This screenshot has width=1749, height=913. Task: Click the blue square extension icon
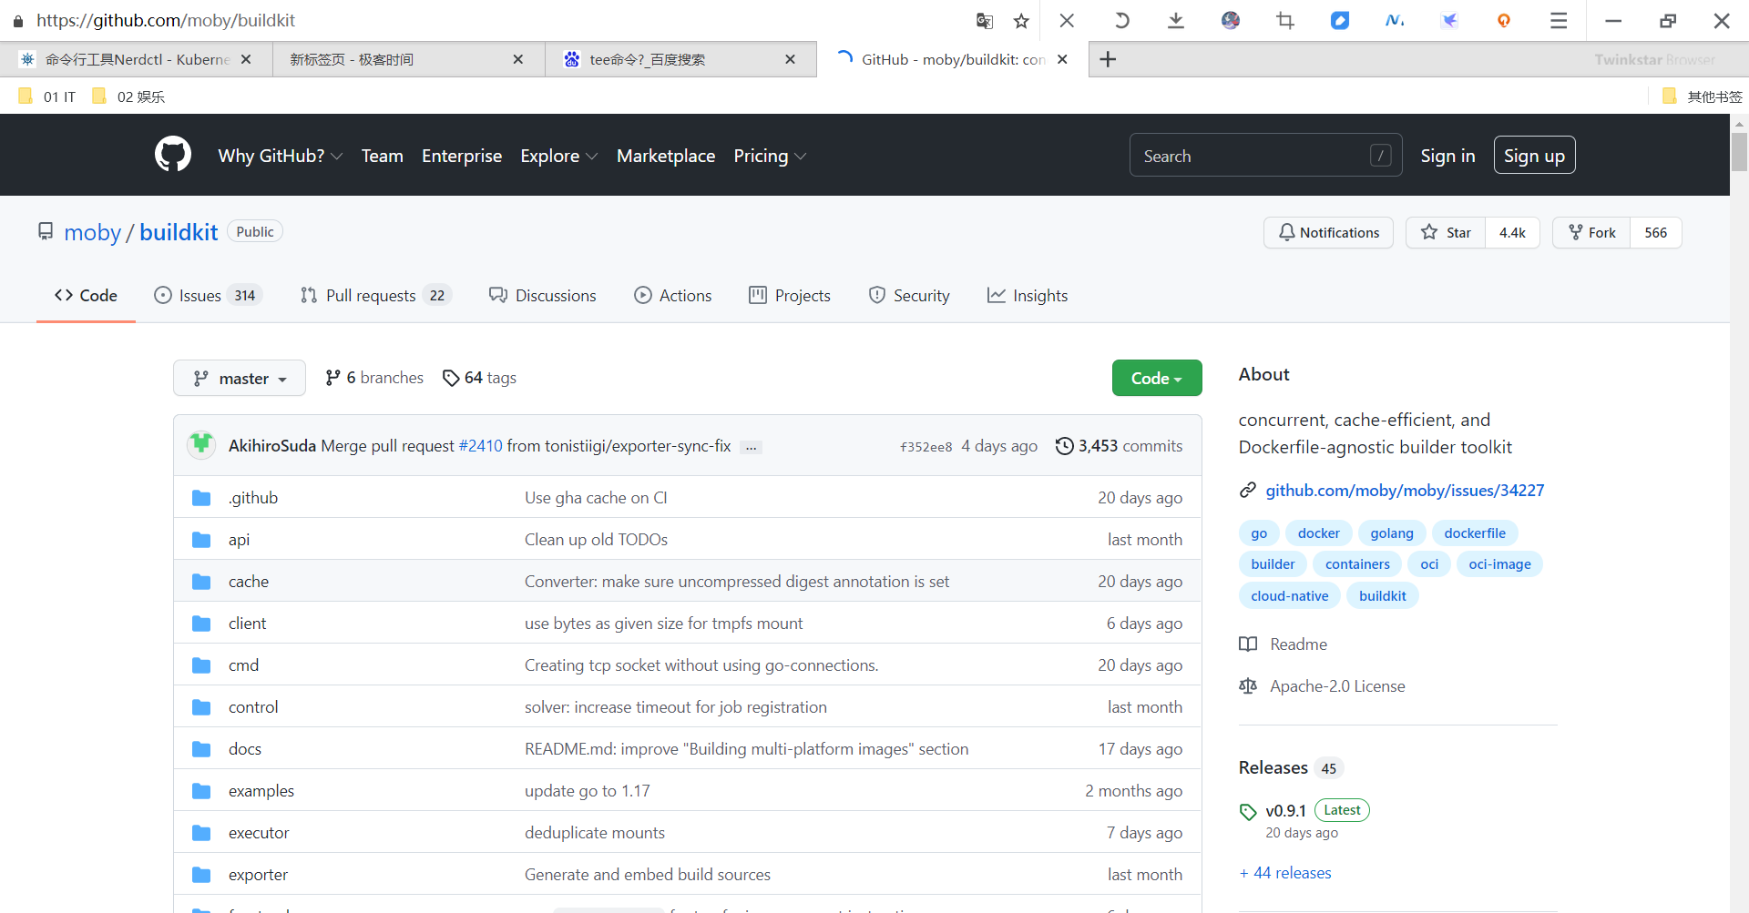(1340, 20)
